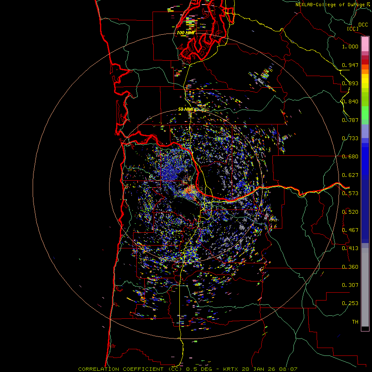The image size is (372, 372).
Task: Click the 0.307 scale value
Action: [350, 285]
